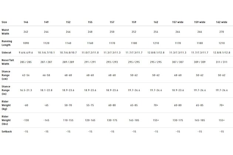Click the Waist Width row label
Screen dimensions: 233x155
(x=5, y=32)
